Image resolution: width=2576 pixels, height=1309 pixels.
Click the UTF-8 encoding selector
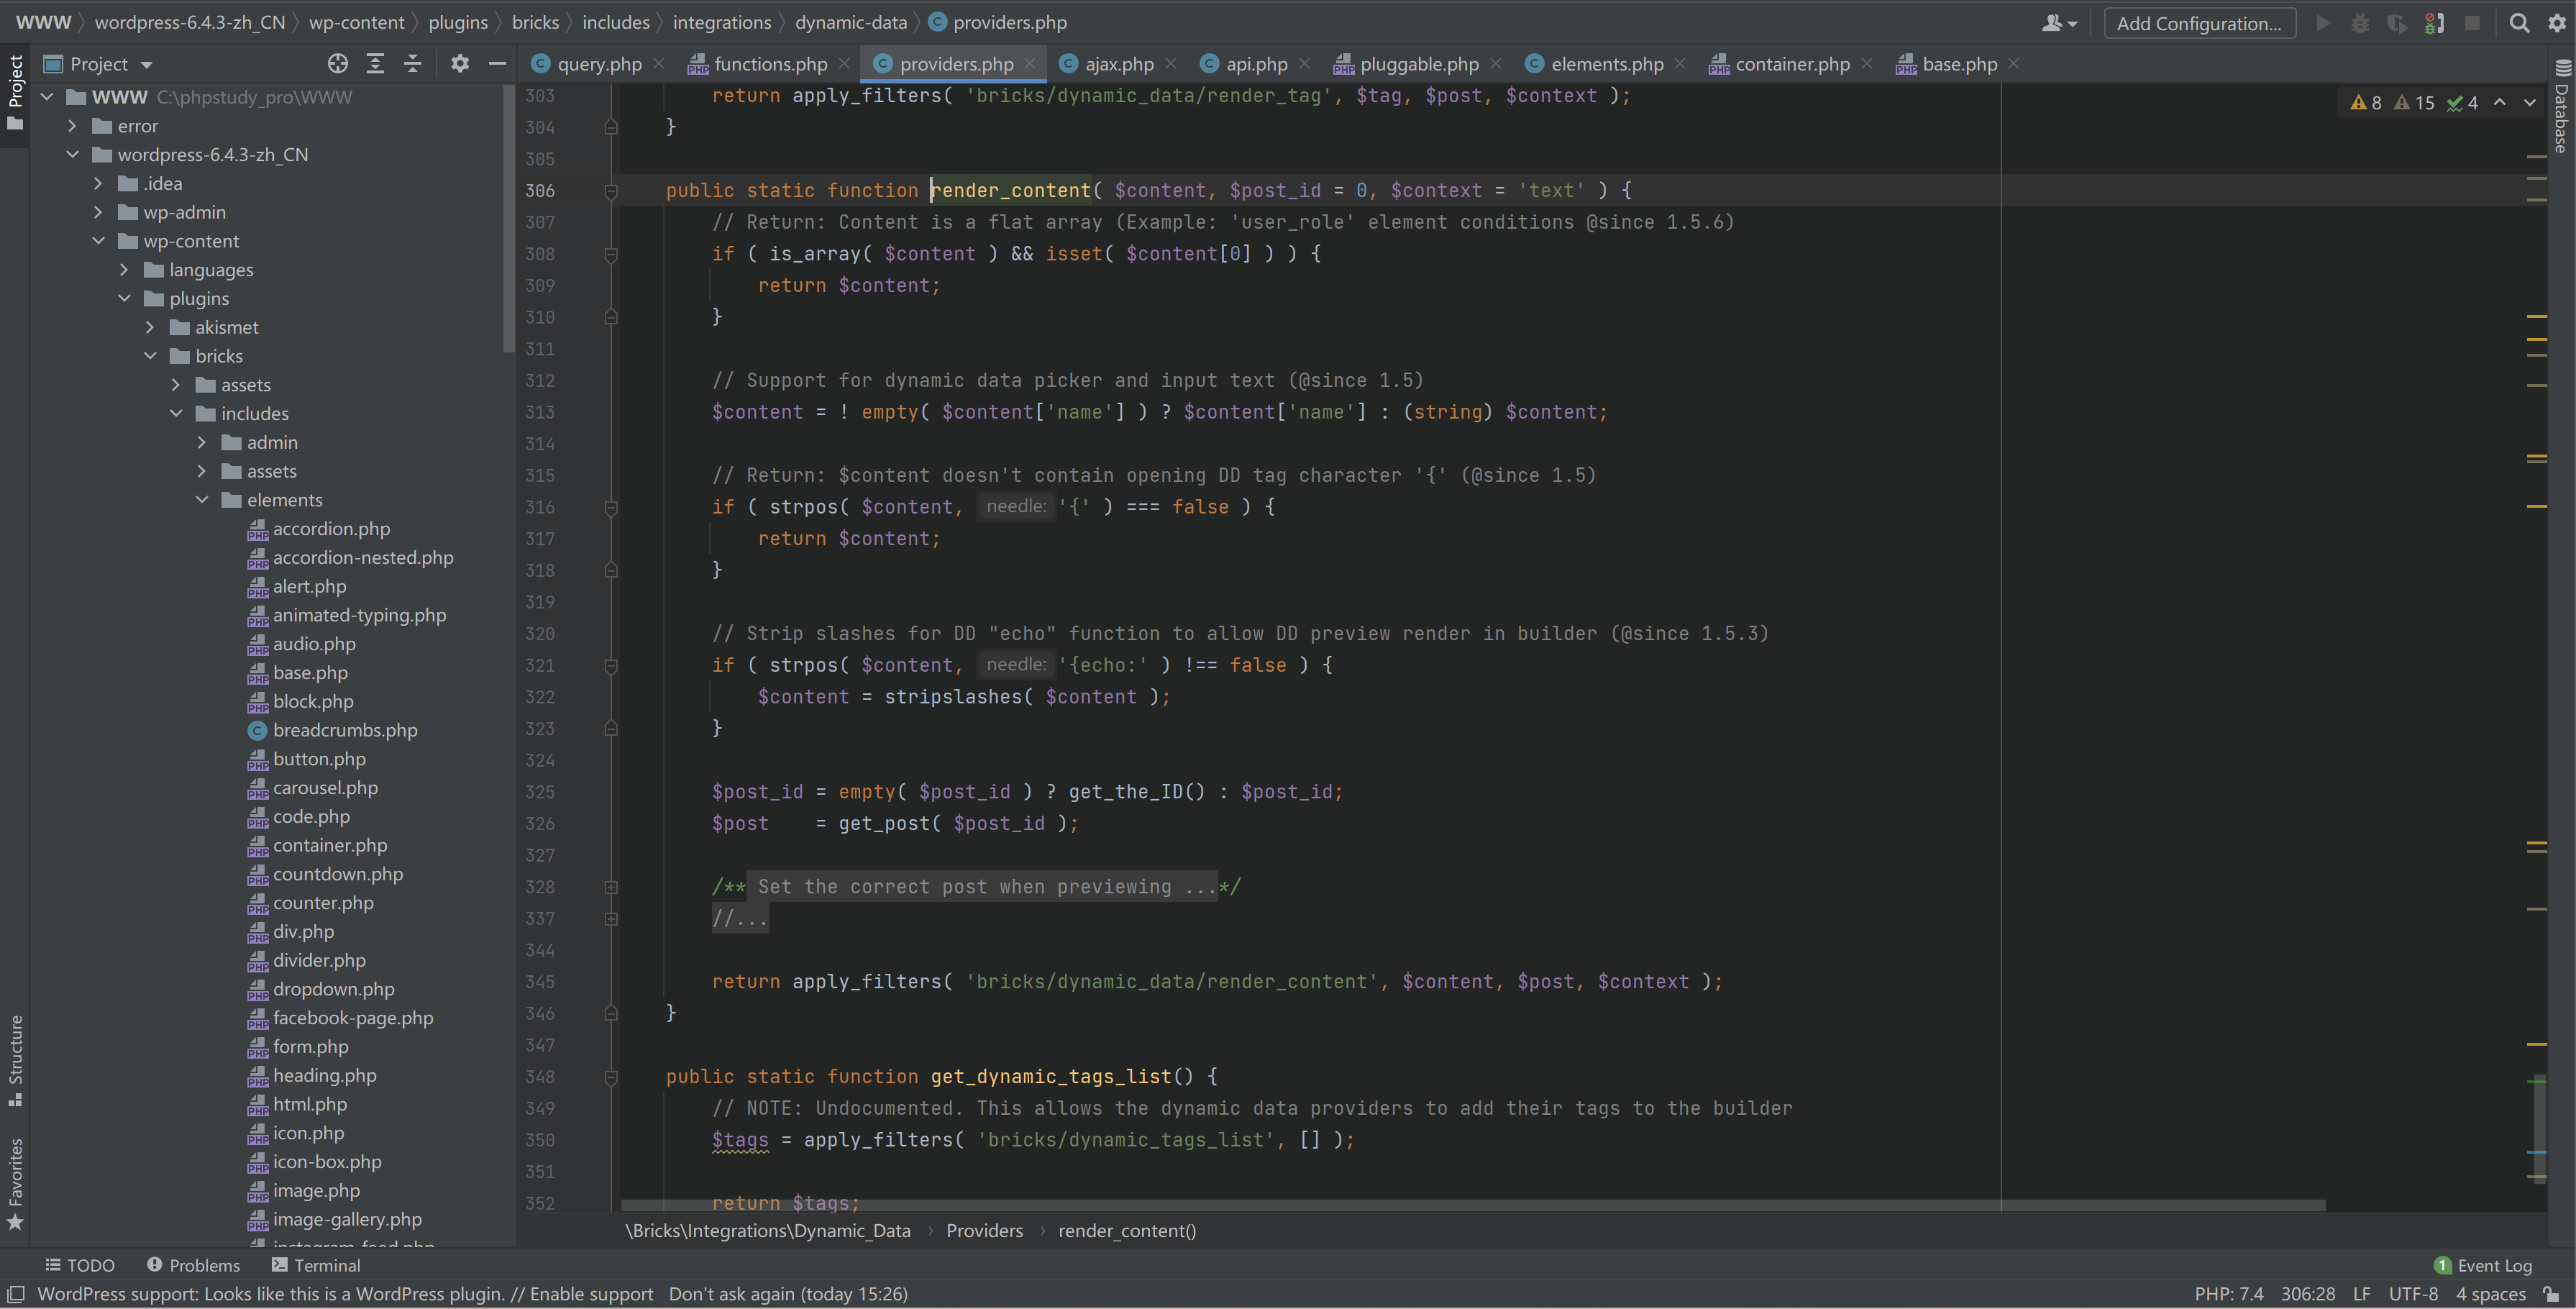click(2413, 1294)
